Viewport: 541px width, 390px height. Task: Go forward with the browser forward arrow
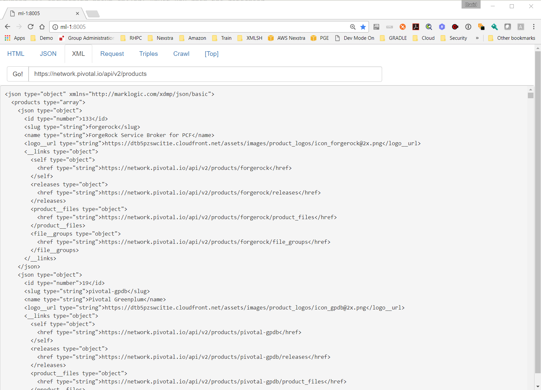click(19, 27)
